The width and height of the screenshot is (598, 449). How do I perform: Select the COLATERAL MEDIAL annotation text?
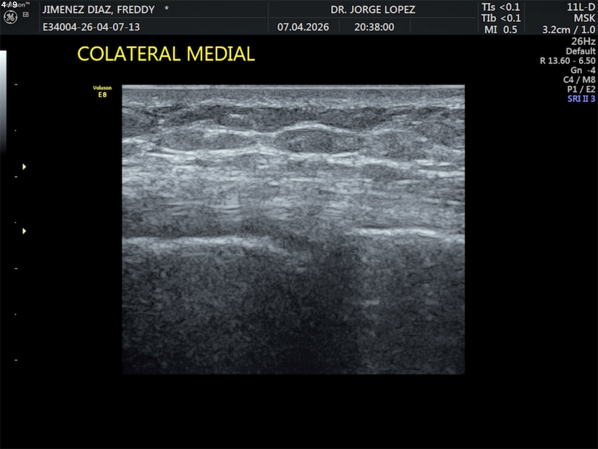(x=166, y=54)
